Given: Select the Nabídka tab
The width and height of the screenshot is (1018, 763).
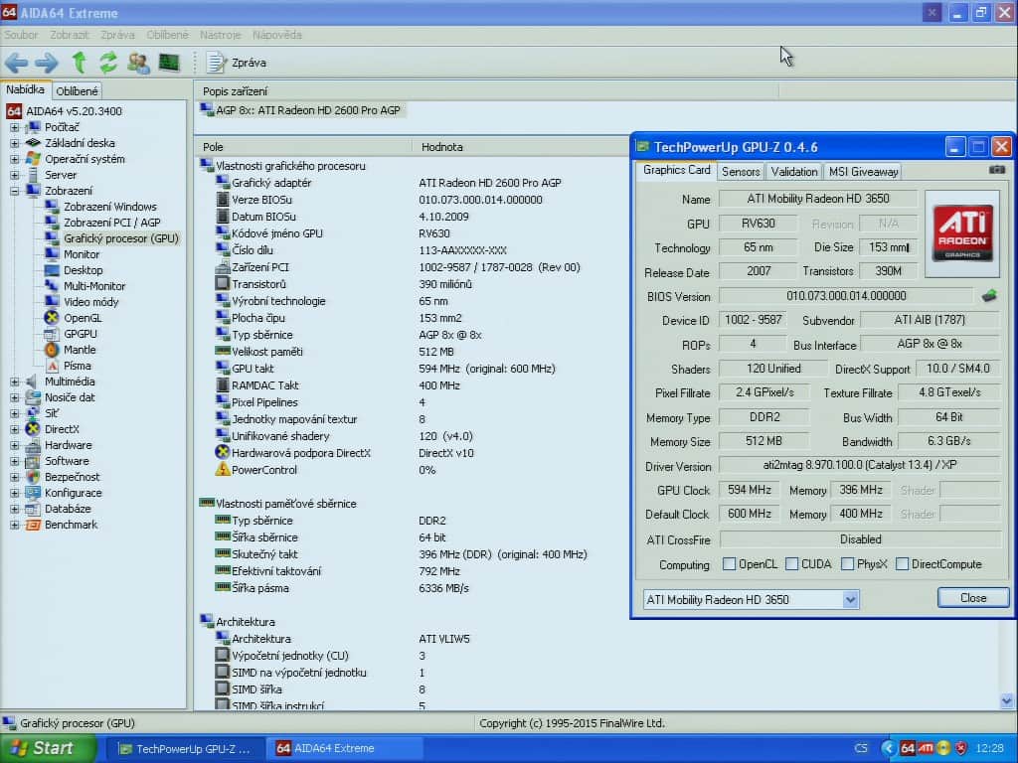Looking at the screenshot, I should (25, 89).
